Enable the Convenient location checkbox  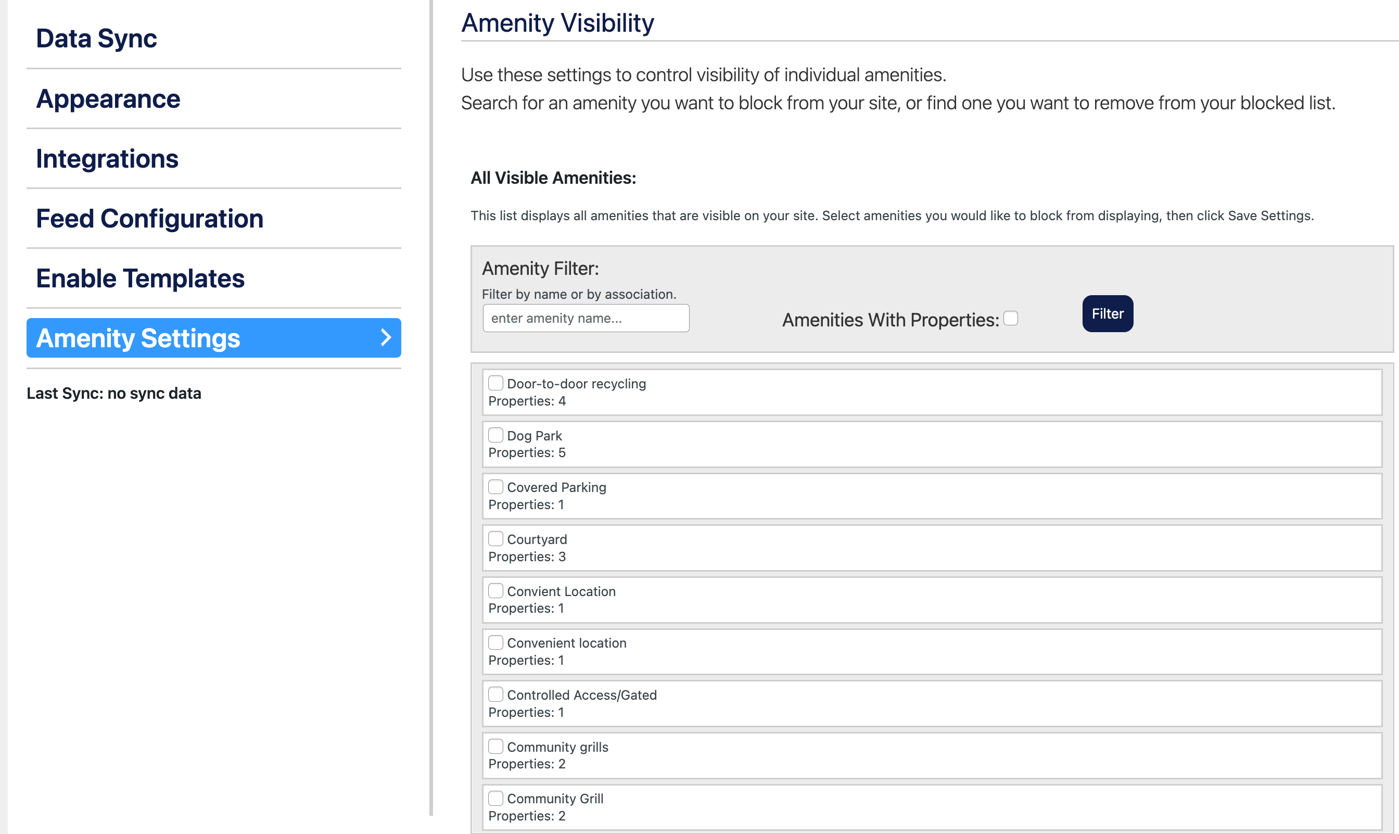495,642
